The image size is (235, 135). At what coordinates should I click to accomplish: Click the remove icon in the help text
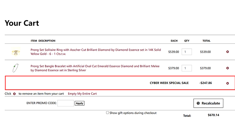[x=14, y=94]
